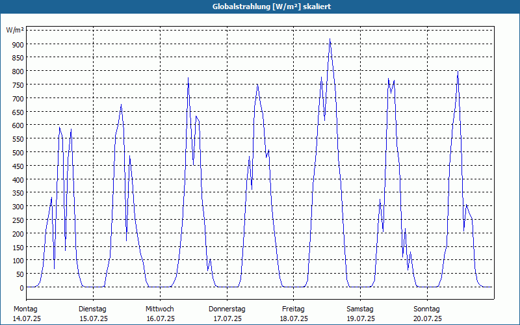Viewport: 520px width, 325px height.
Task: Click the date 17.07.25
Action: (x=227, y=319)
